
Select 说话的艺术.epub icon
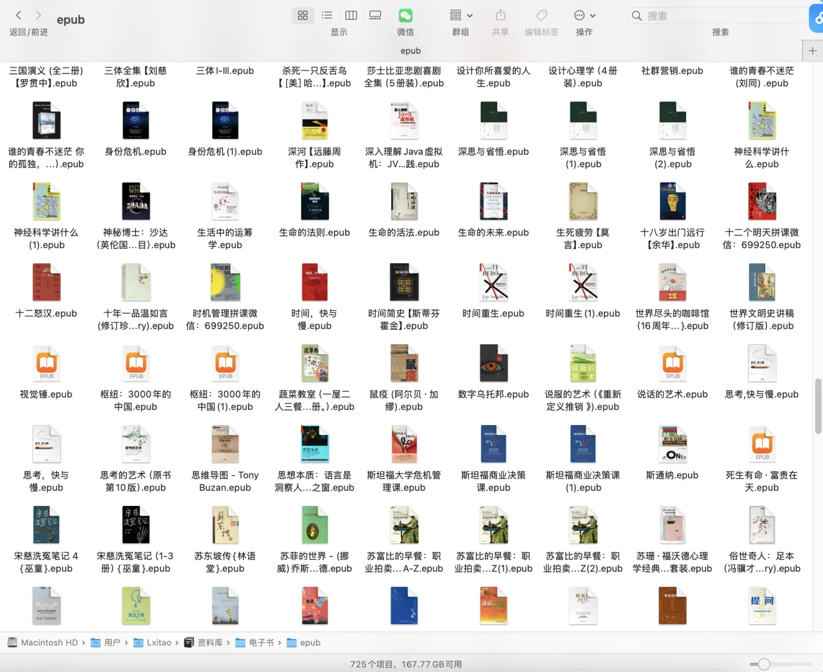[x=673, y=363]
